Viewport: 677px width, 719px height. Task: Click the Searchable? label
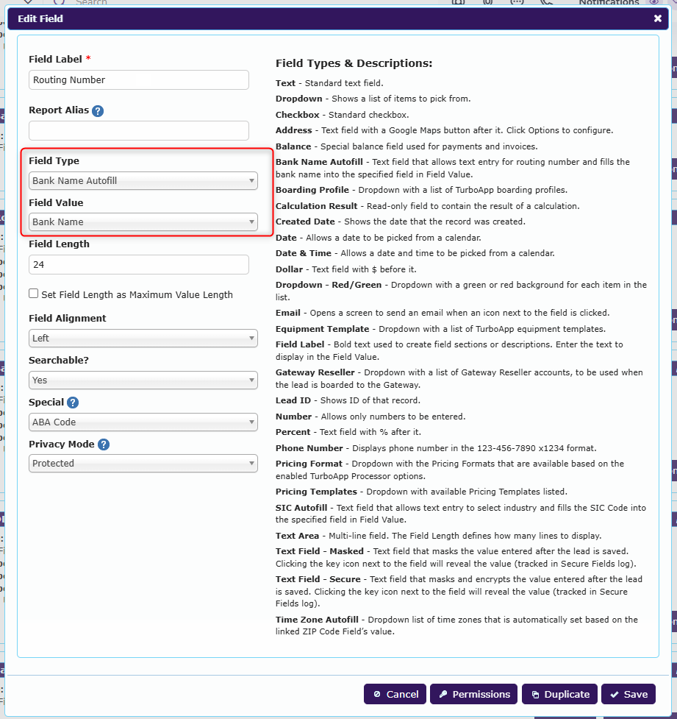59,361
